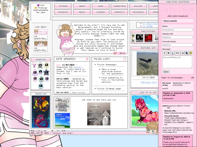Image resolution: width=197 pixels, height=147 pixels.
Task: Open the MY CARRD link
Action: 148,26
